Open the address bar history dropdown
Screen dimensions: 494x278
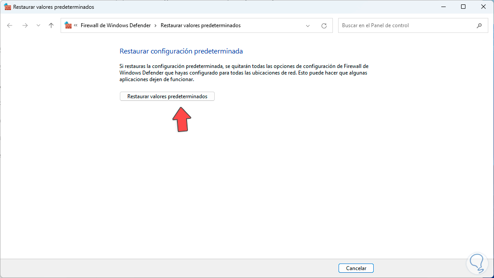tap(308, 26)
